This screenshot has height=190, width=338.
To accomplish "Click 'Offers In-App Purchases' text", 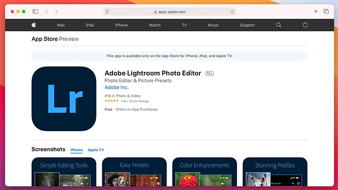I will click(137, 109).
